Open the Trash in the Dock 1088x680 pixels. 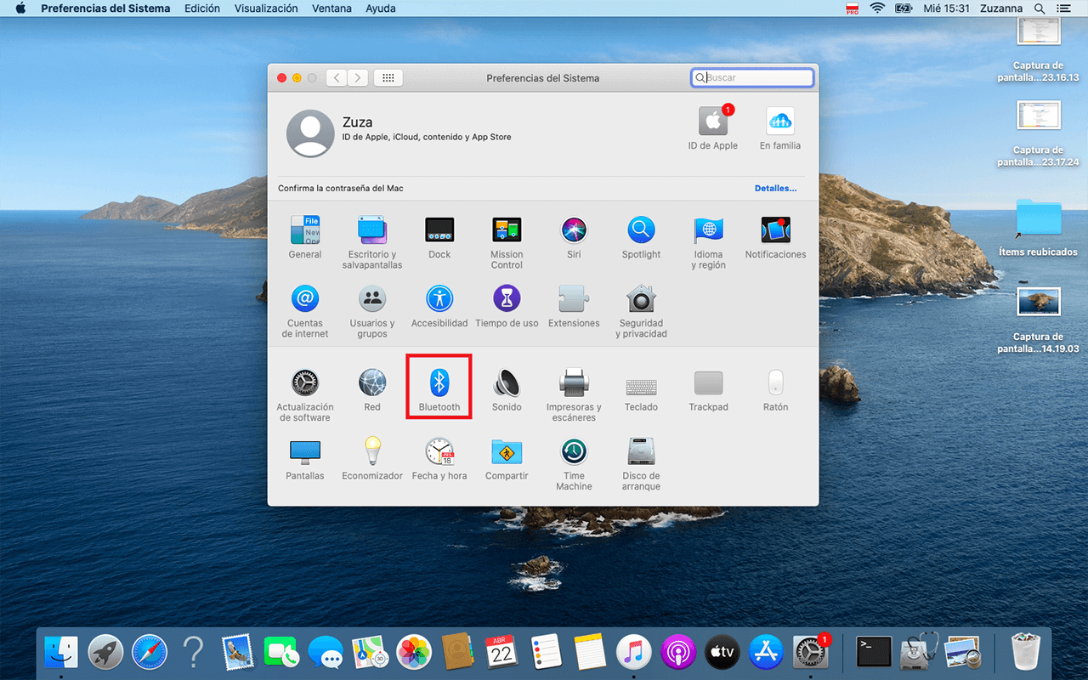coord(1025,652)
